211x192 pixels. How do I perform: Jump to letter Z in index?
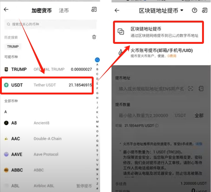point(97,184)
